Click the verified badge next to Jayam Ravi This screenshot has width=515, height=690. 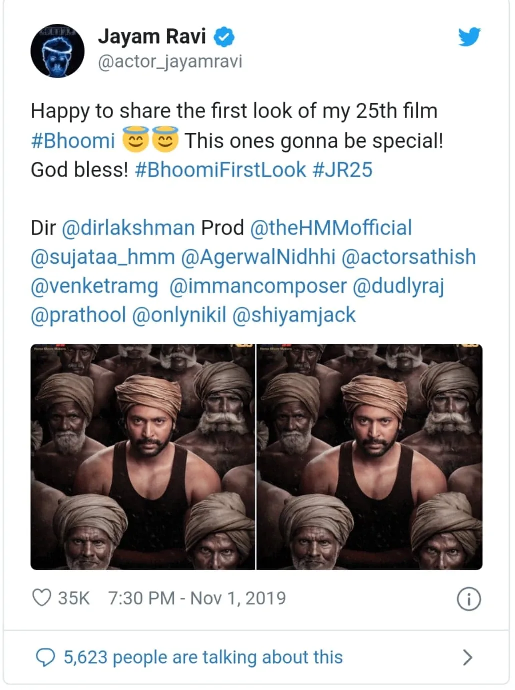pyautogui.click(x=224, y=37)
